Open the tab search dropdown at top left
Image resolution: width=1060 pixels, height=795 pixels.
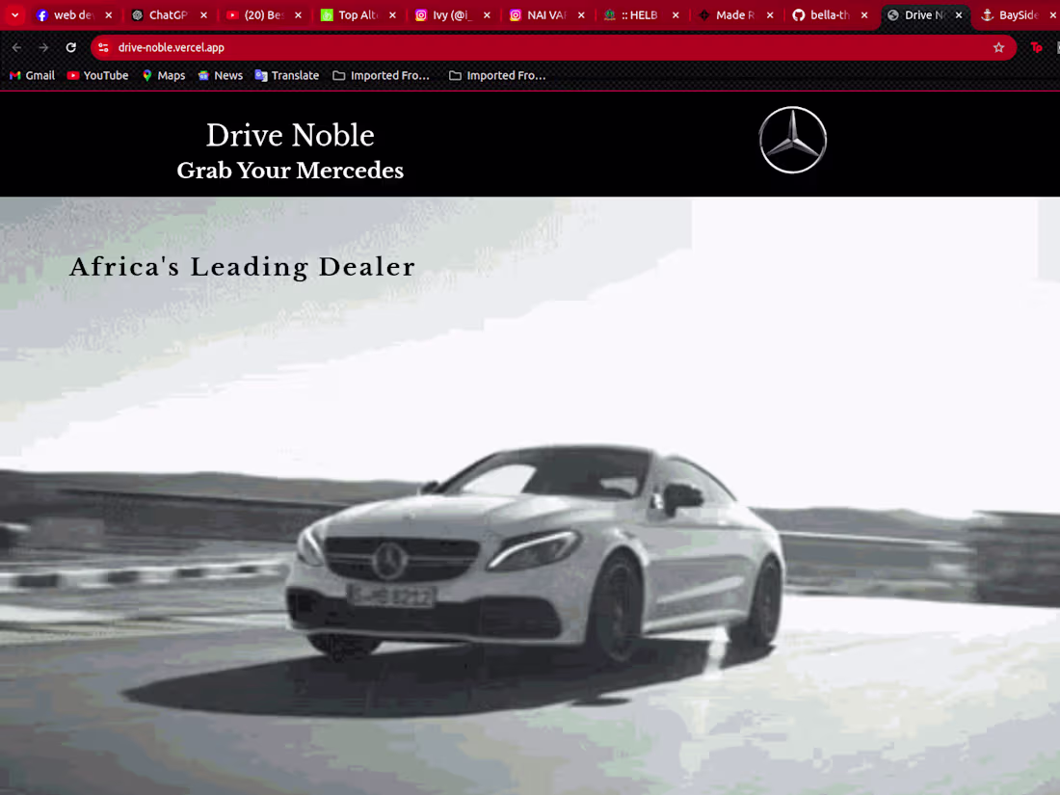(13, 14)
